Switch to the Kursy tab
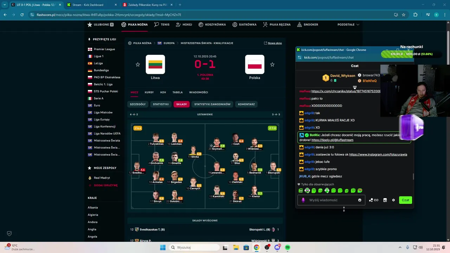Image resolution: width=450 pixels, height=253 pixels. coord(149,92)
